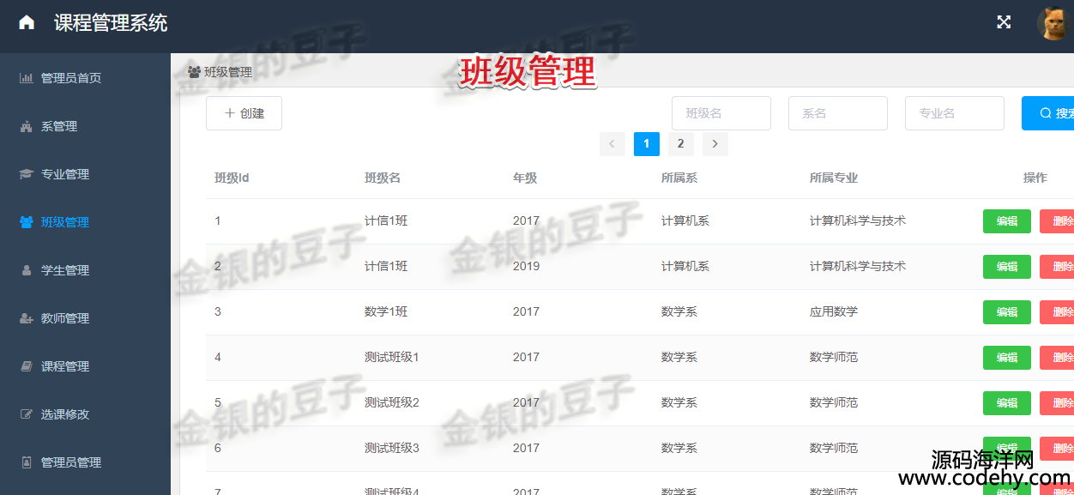Image resolution: width=1074 pixels, height=495 pixels.
Task: Click 数学师范 cell in 测试班级1 row
Action: click(x=834, y=357)
